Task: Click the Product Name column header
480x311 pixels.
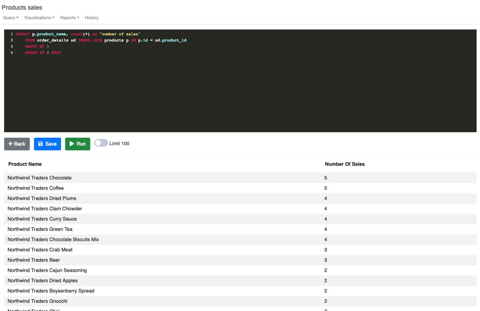Action: click(x=25, y=164)
